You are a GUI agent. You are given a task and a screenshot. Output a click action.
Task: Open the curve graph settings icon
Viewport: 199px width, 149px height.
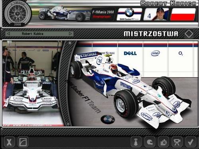pyautogui.click(x=23, y=142)
